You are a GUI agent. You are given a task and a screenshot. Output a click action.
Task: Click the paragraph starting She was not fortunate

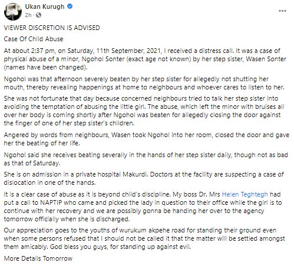click(144, 111)
